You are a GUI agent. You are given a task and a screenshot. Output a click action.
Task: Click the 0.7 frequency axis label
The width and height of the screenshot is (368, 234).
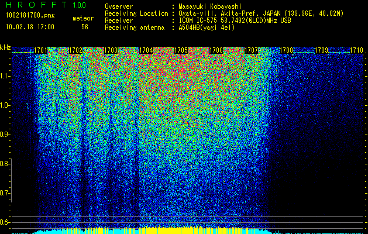(x=5, y=193)
